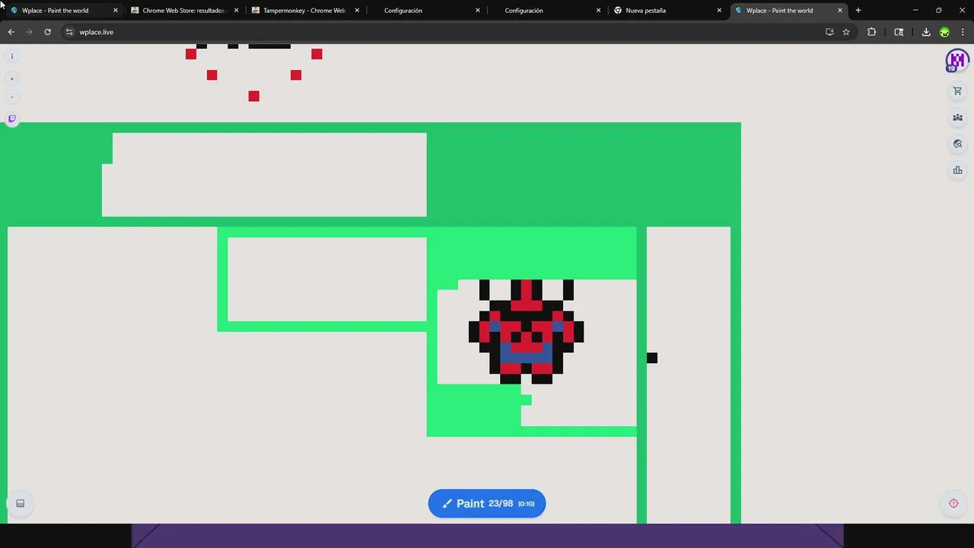Bookmark this page with the star icon
974x548 pixels.
click(x=846, y=32)
